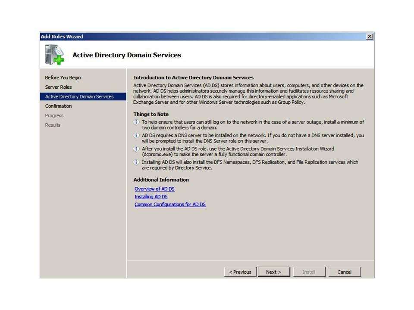
Task: Click the greyed-out Install button
Action: (309, 272)
